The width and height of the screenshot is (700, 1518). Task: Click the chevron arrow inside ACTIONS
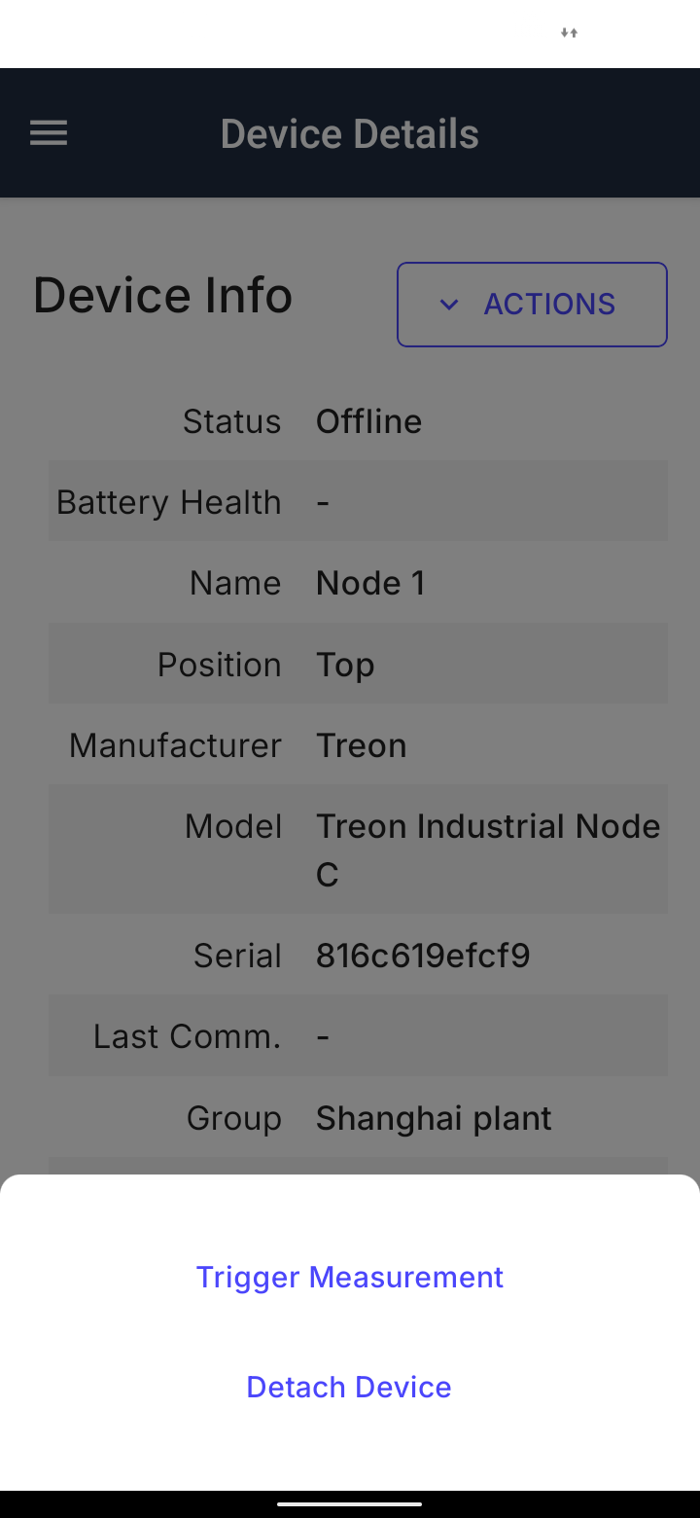tap(448, 305)
